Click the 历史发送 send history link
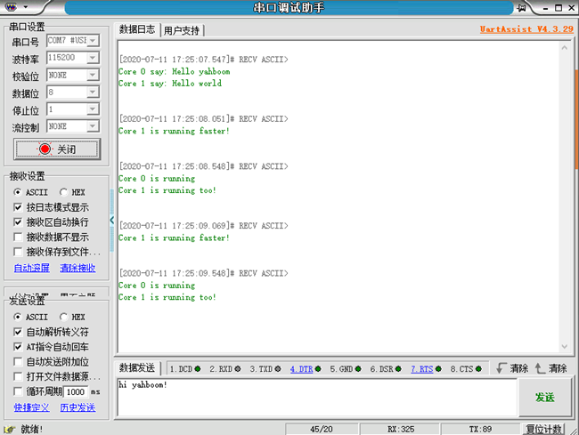This screenshot has width=579, height=435. 77,407
